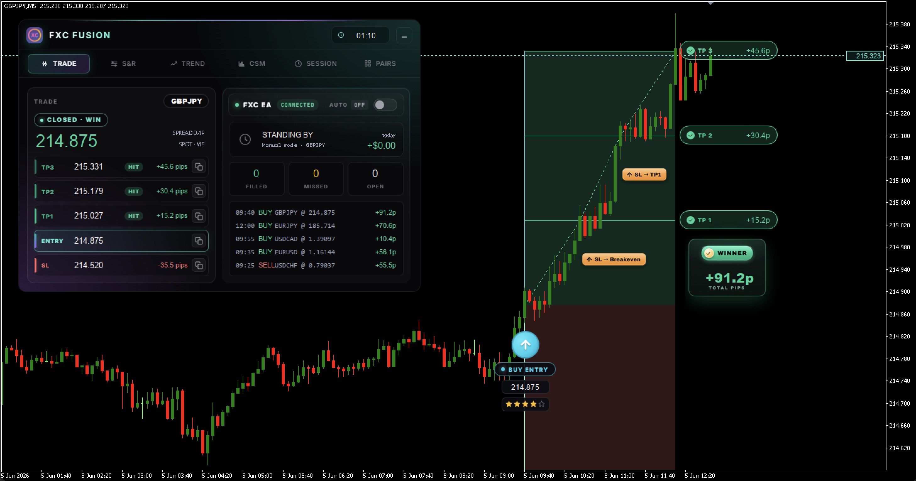The image size is (916, 481).
Task: Click the 214.875 entry price tag on chart
Action: 525,387
